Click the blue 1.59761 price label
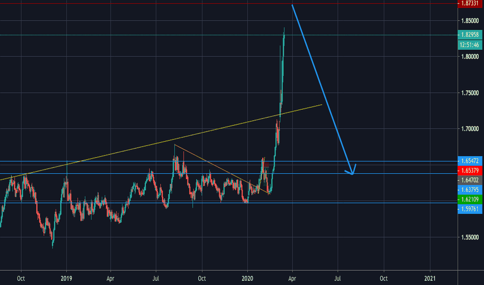484x285 pixels. pyautogui.click(x=470, y=209)
